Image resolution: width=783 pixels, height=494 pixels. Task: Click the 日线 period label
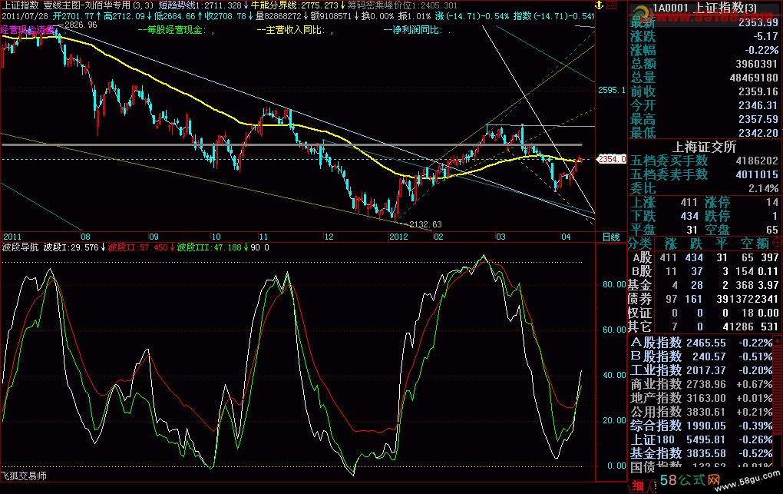[x=611, y=237]
